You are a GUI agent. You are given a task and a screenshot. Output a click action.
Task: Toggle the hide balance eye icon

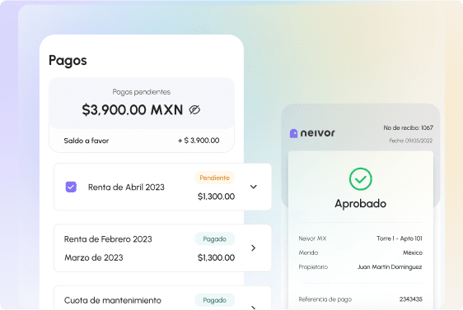tap(194, 110)
